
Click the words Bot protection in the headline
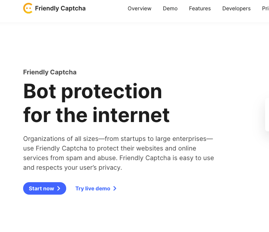click(93, 91)
